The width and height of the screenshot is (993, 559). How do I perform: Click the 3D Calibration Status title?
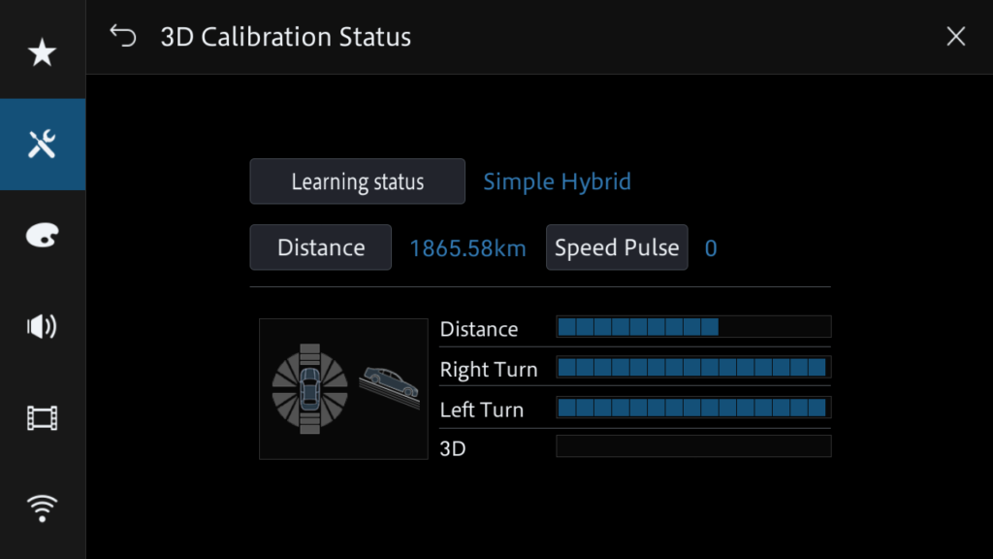coord(286,37)
